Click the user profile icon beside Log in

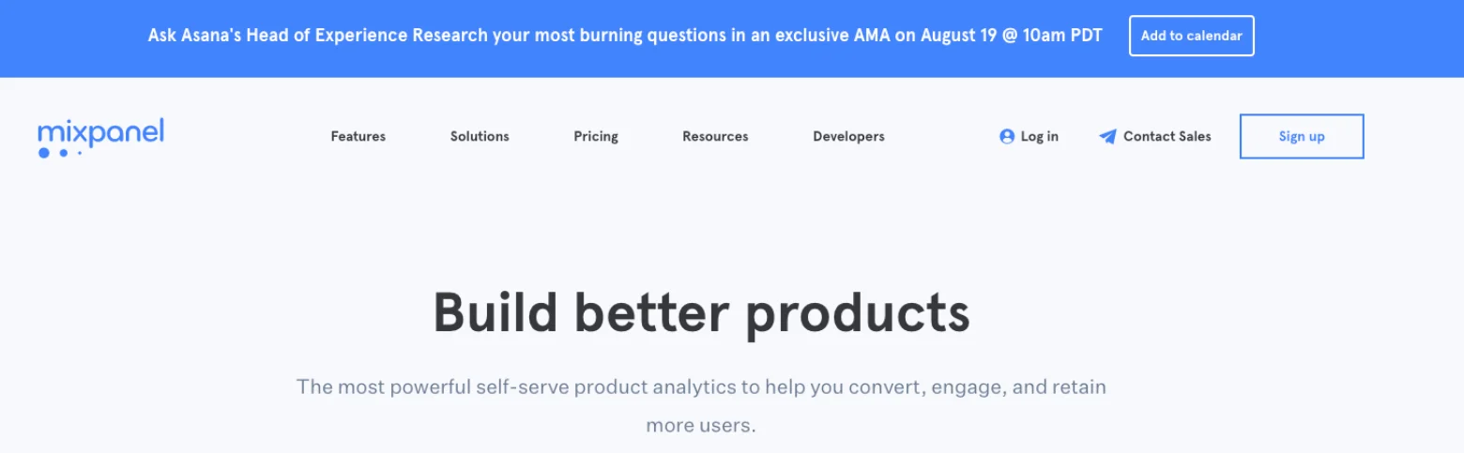(x=1007, y=137)
